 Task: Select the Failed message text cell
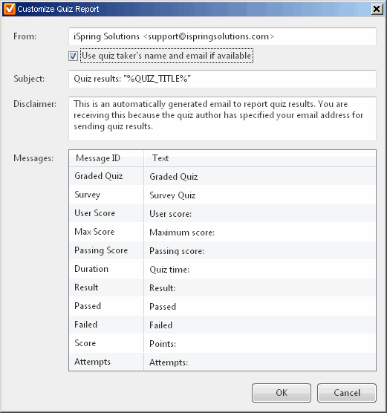[x=260, y=325]
